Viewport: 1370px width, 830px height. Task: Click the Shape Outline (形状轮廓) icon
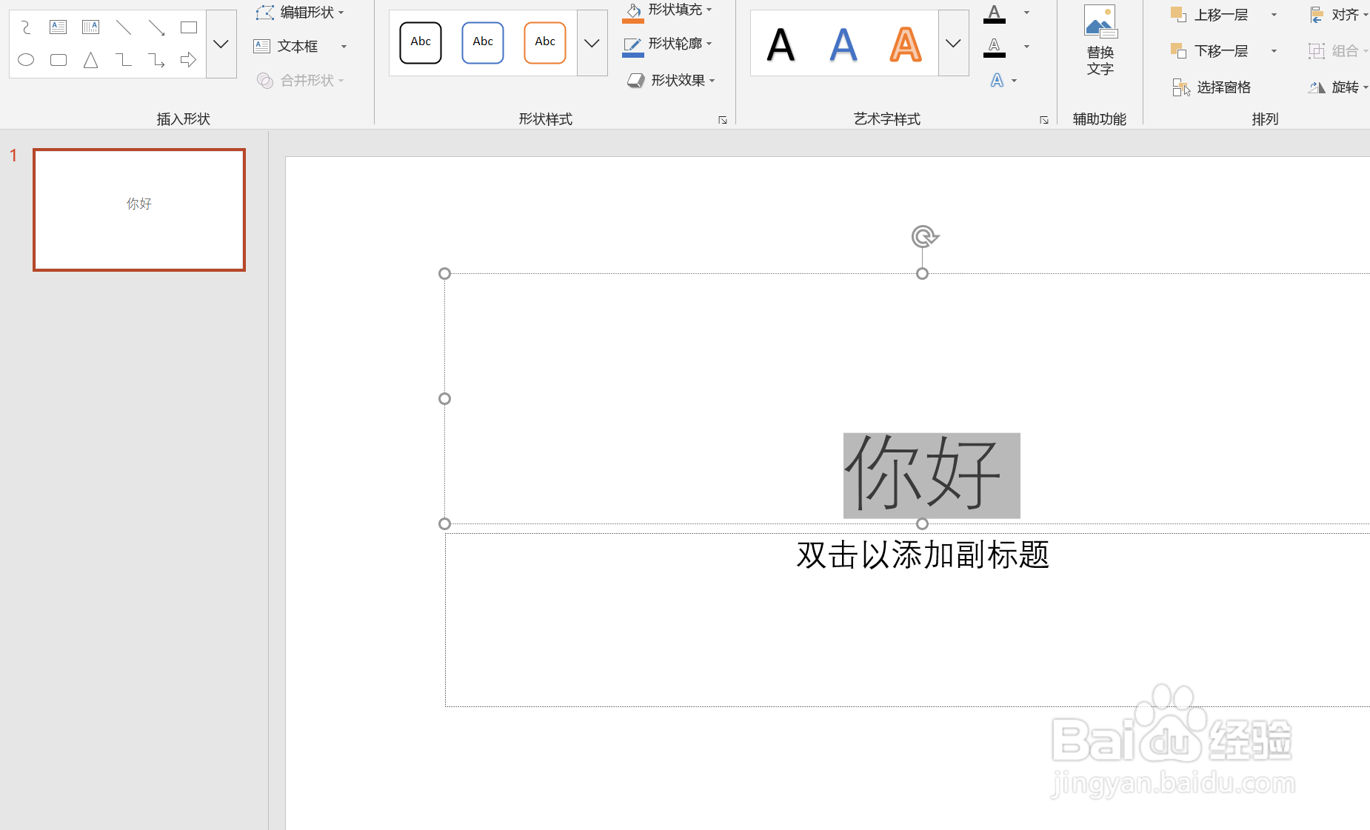coord(634,43)
